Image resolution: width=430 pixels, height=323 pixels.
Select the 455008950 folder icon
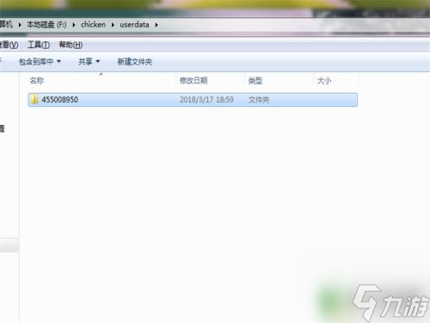34,100
